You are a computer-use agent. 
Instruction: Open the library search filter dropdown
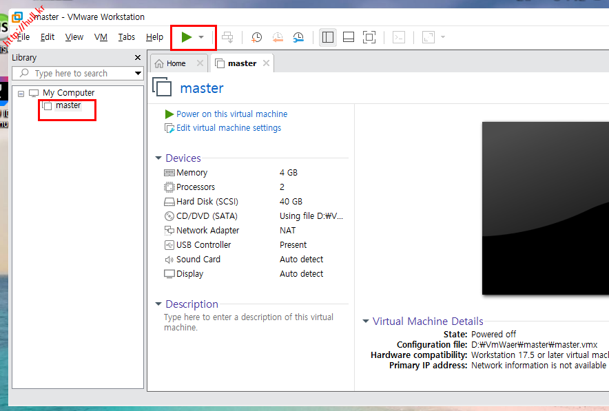[x=138, y=74]
